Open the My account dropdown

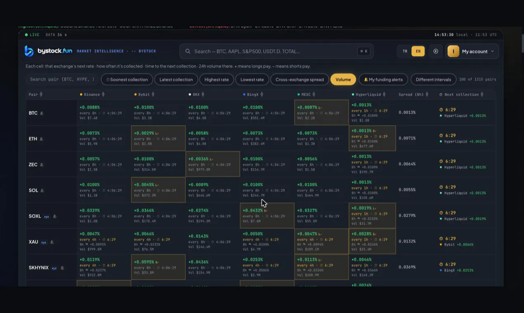[472, 51]
